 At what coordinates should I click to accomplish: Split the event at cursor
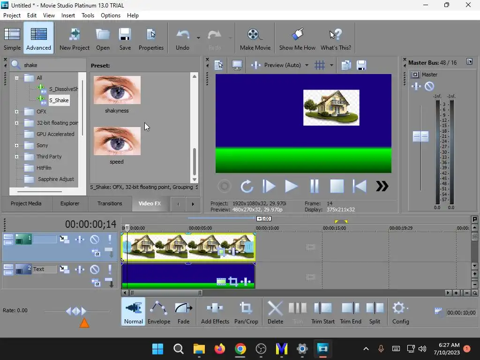click(x=375, y=312)
